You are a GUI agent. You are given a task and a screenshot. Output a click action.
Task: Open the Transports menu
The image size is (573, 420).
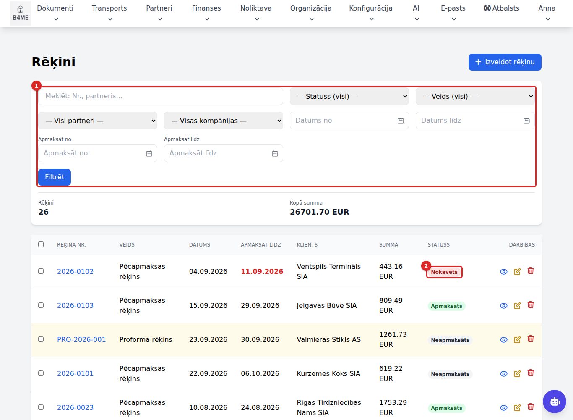point(109,13)
